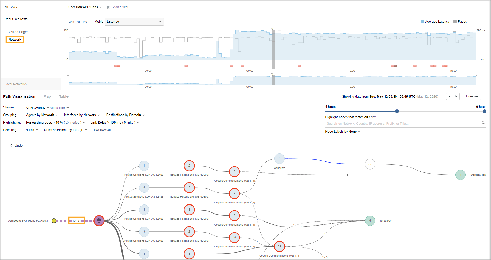Click the 4 hops slider handle
Screen dimensions: 491x260
(x=397, y=111)
